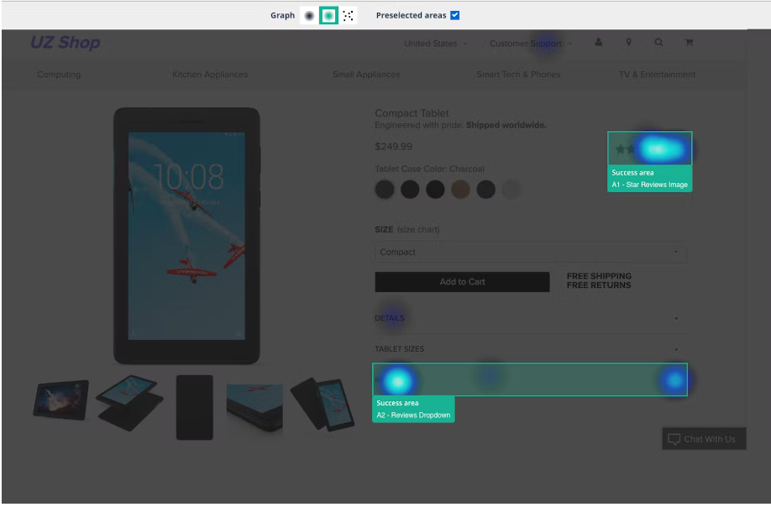Expand the Reviews dropdown row arrow
Viewport: 771px width, 507px height.
click(674, 379)
